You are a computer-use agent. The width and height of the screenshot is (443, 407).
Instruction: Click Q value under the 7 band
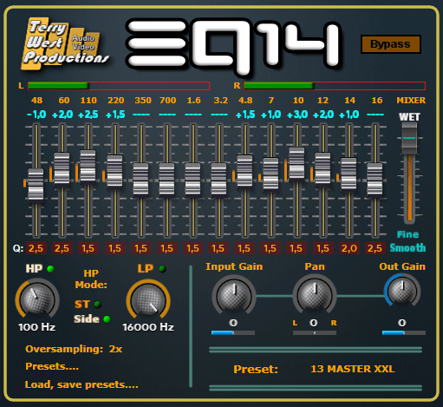tap(270, 248)
